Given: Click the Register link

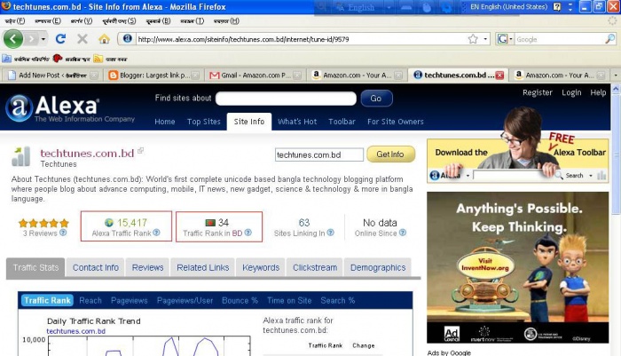Looking at the screenshot, I should coord(537,92).
